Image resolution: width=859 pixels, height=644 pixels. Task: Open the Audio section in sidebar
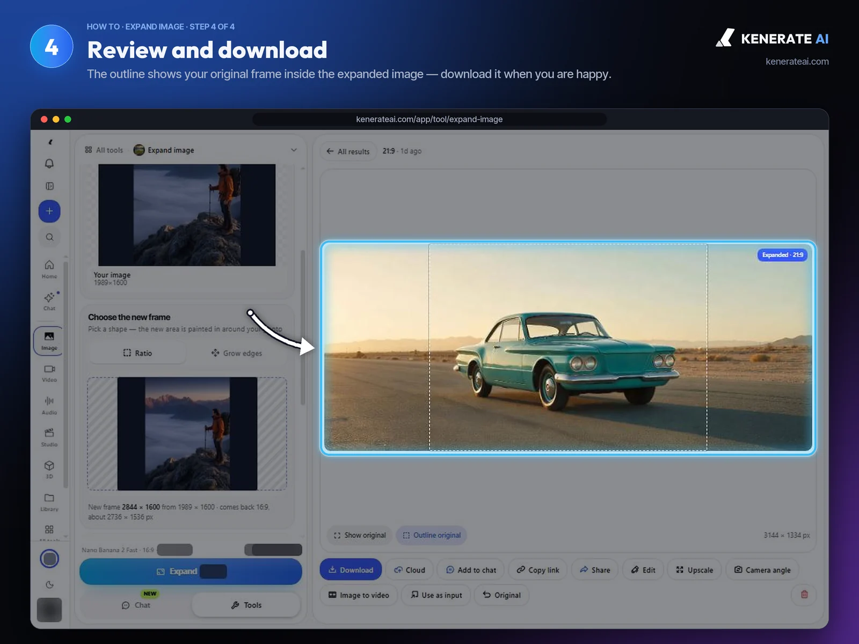click(x=49, y=405)
